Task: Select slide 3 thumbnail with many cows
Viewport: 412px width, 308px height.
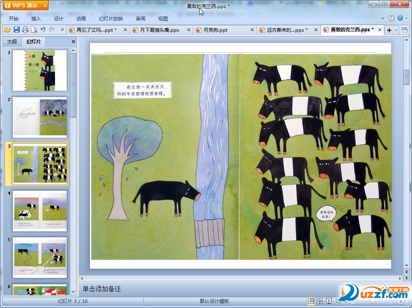Action: (x=40, y=164)
